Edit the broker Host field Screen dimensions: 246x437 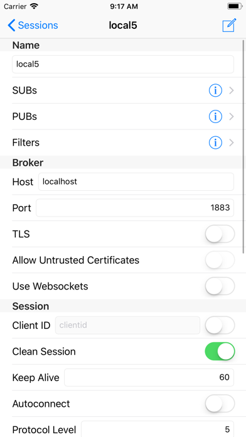(x=136, y=181)
